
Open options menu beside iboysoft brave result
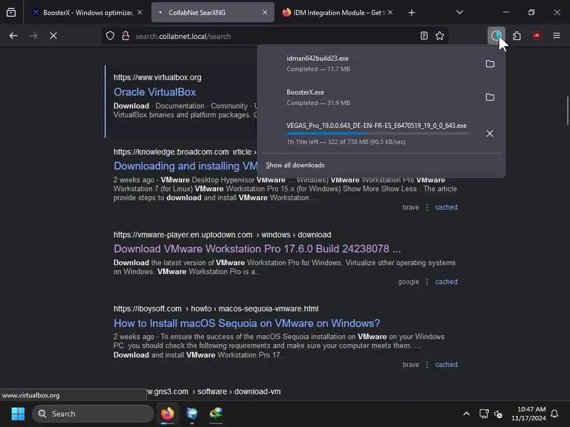click(x=427, y=365)
